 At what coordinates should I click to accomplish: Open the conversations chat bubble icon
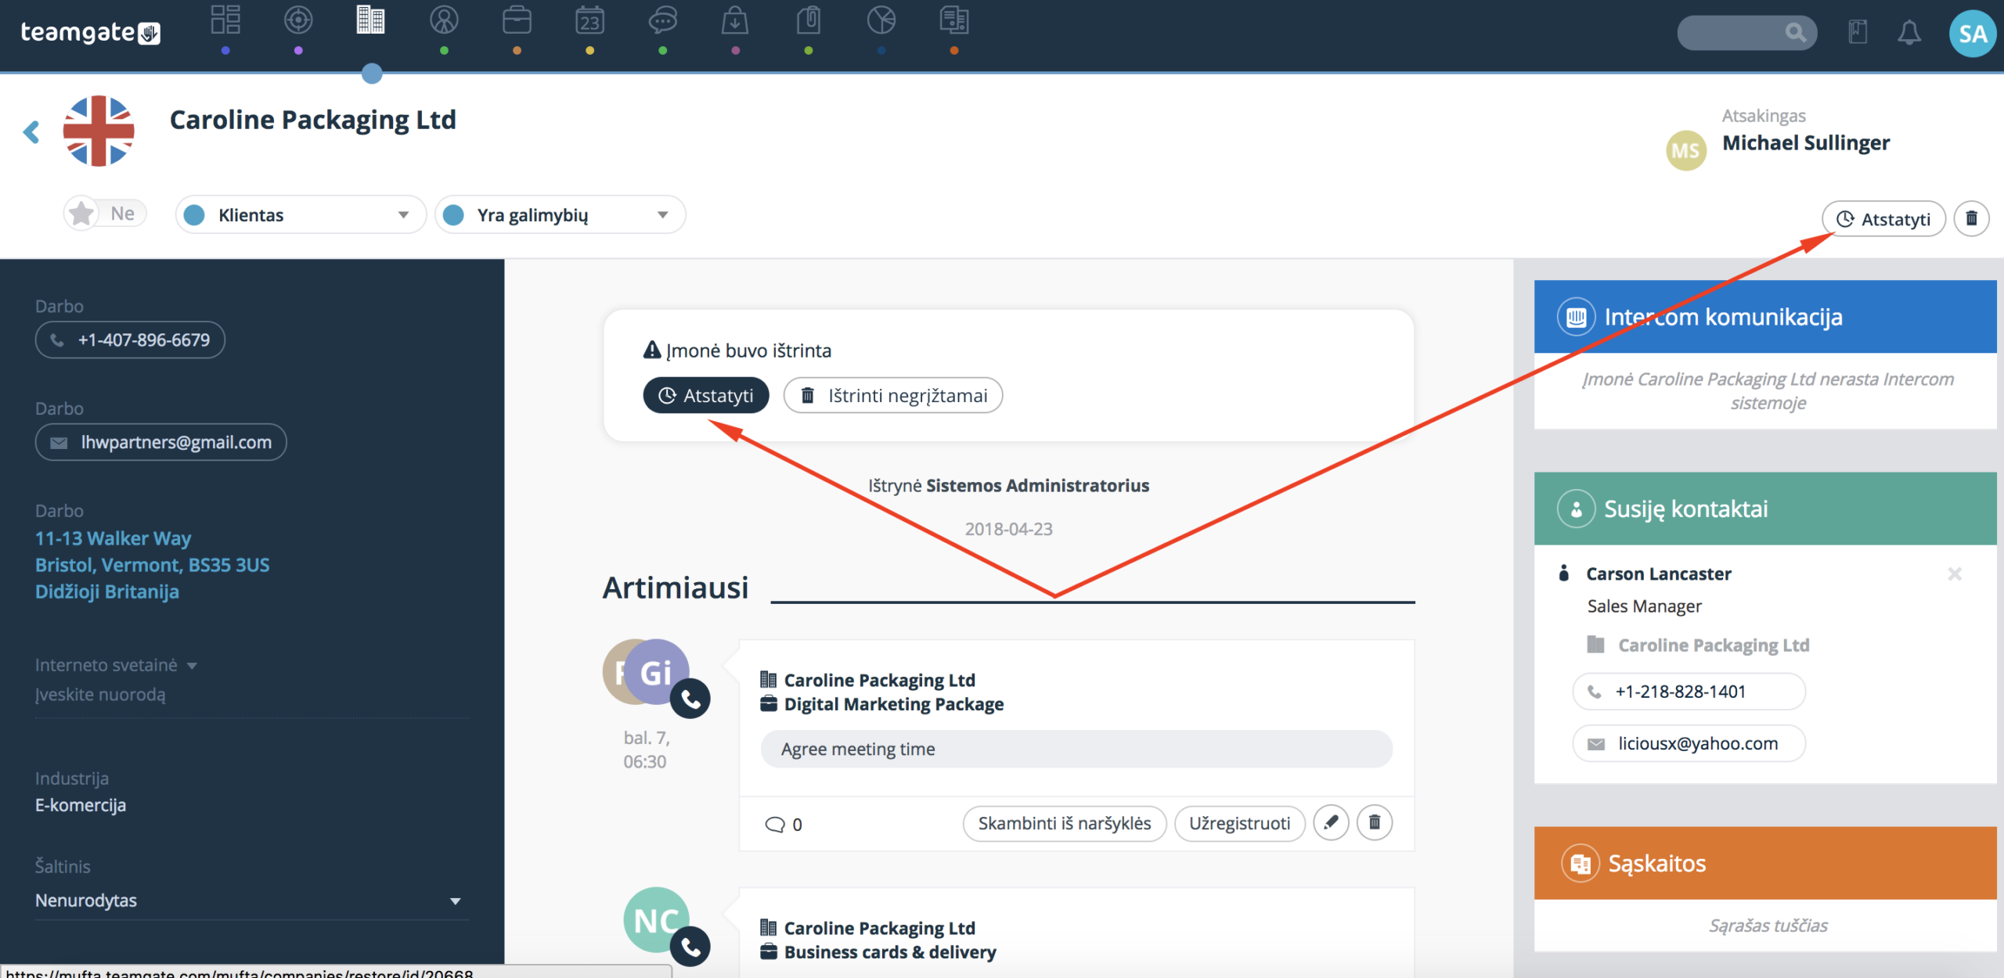tap(662, 20)
